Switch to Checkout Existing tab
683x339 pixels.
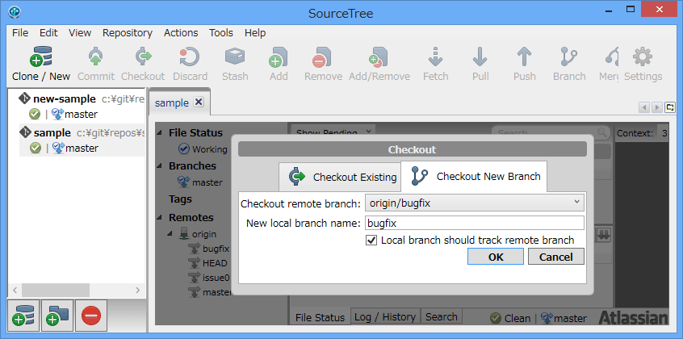pyautogui.click(x=340, y=177)
